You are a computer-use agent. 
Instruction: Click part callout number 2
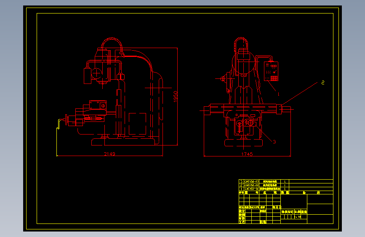[x=323, y=82]
